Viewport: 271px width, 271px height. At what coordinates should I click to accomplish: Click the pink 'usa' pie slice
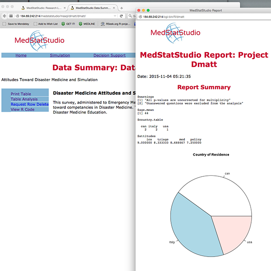pos(233,233)
